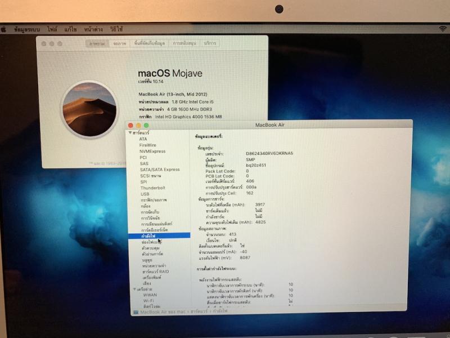
Task: Click the remaining charge value 3917
Action: (x=260, y=204)
